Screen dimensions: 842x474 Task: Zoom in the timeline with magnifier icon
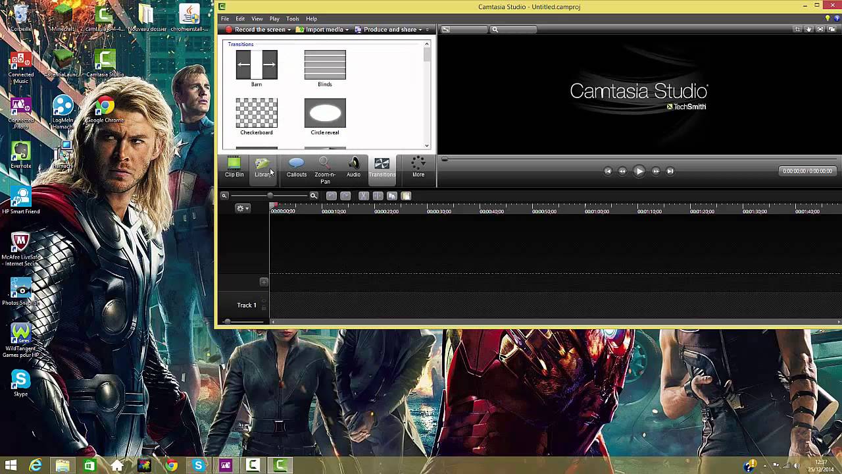pyautogui.click(x=314, y=196)
